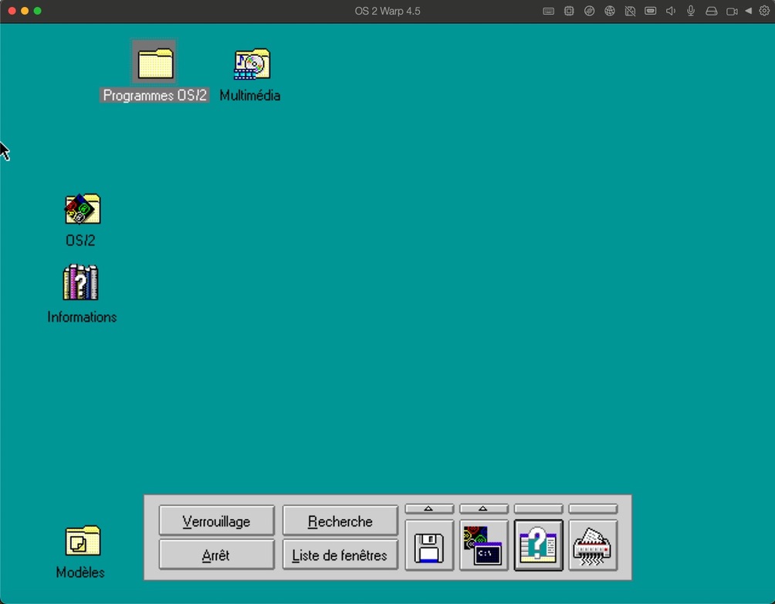Toggle the speaker sound icon in VM toolbar
Viewport: 775px width, 604px height.
(671, 12)
